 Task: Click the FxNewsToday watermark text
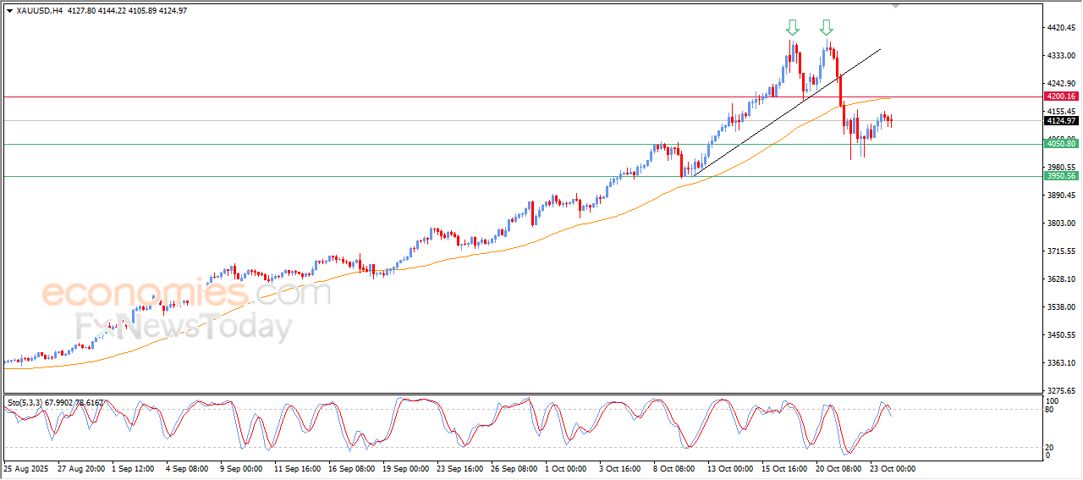184,326
